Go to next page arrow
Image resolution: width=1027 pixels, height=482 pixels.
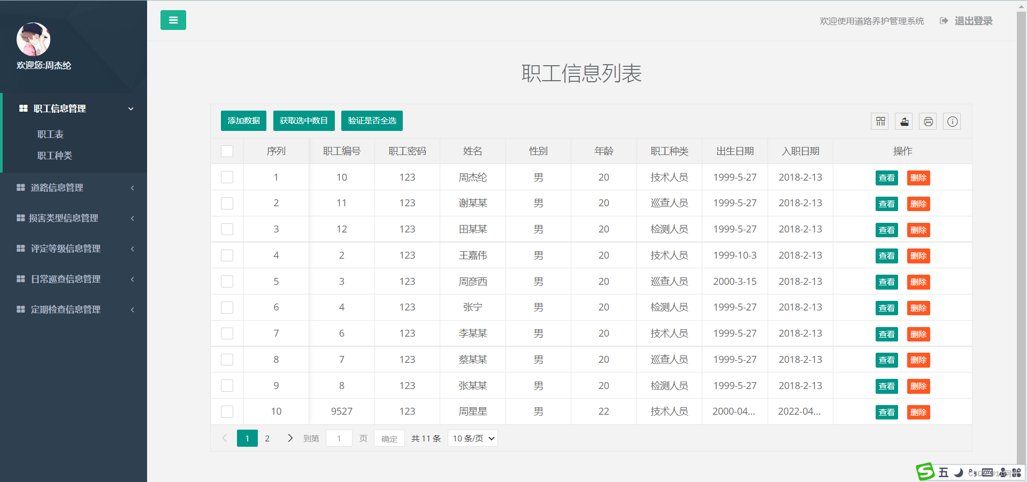click(290, 438)
